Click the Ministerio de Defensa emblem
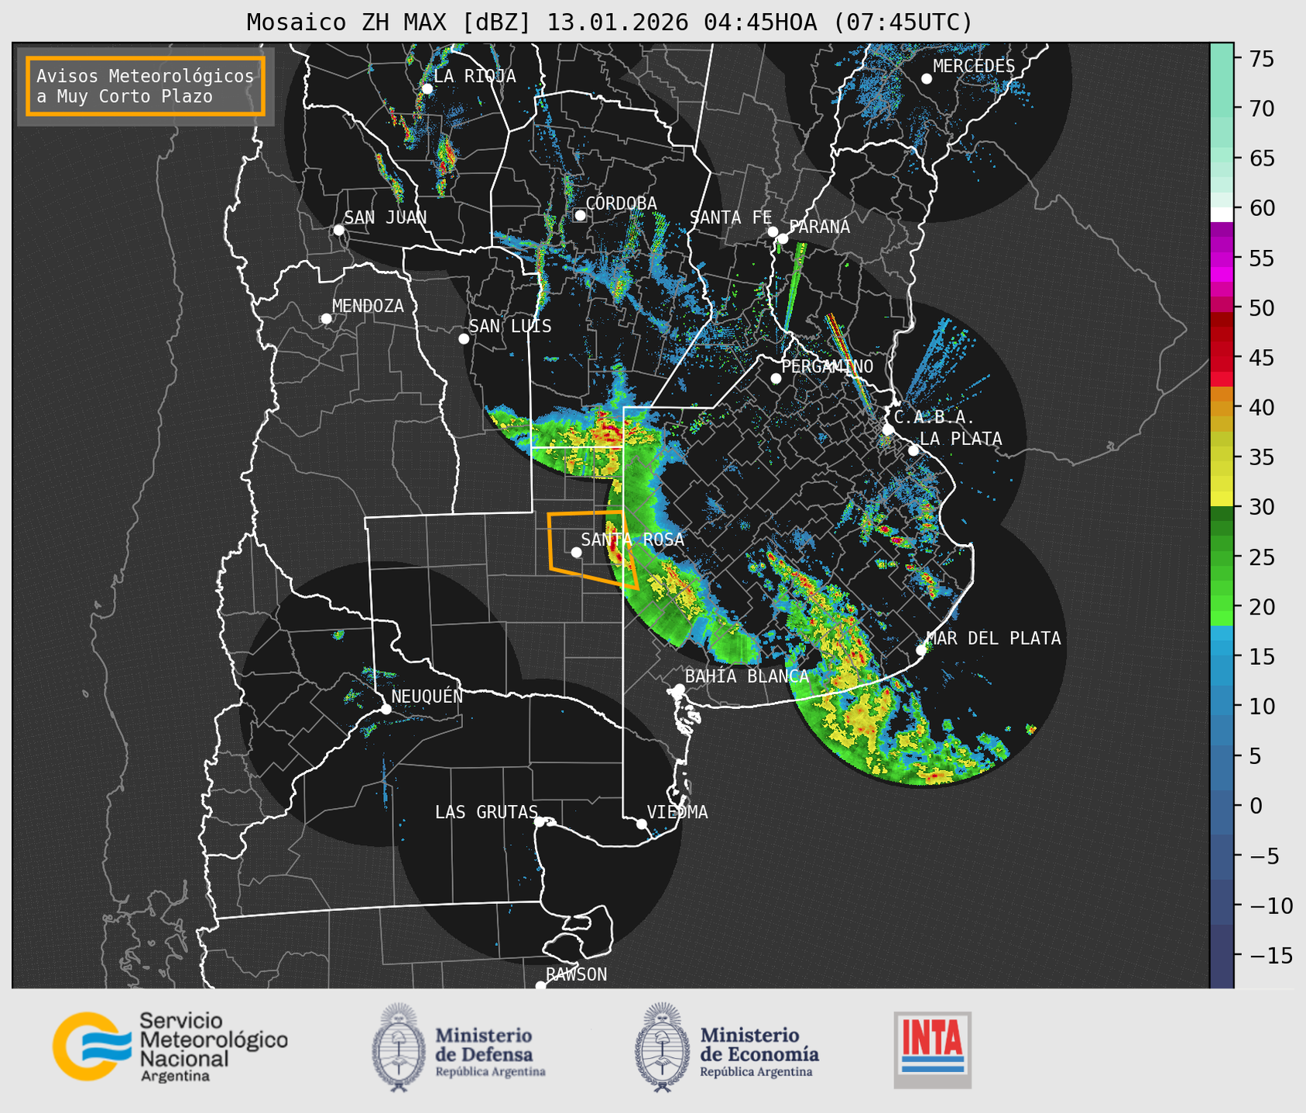The height and width of the screenshot is (1113, 1306). 399,1047
